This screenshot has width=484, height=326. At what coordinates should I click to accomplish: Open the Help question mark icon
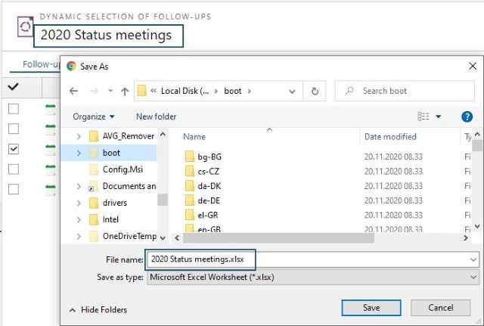467,116
